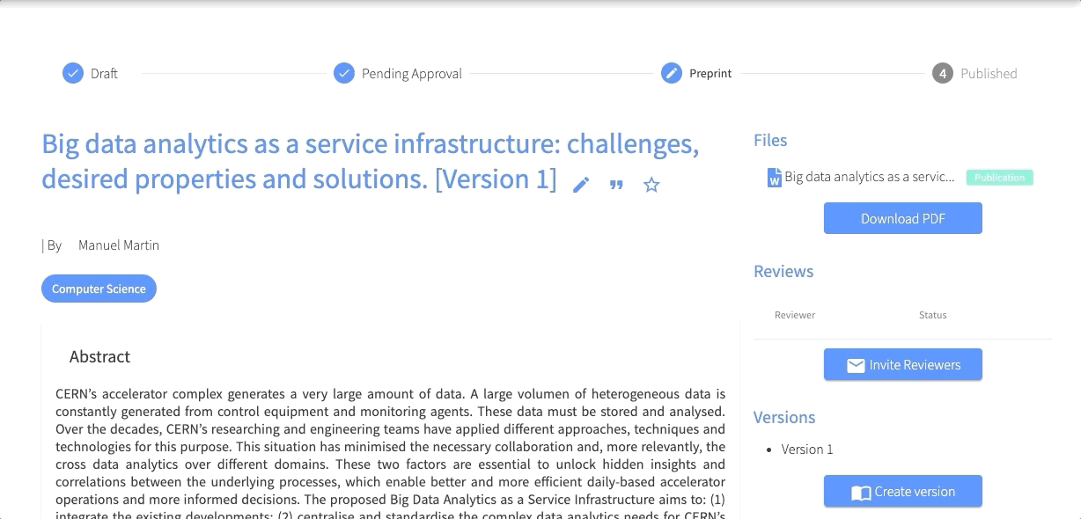Click the quotation mark cite icon
1081x519 pixels.
(x=616, y=185)
